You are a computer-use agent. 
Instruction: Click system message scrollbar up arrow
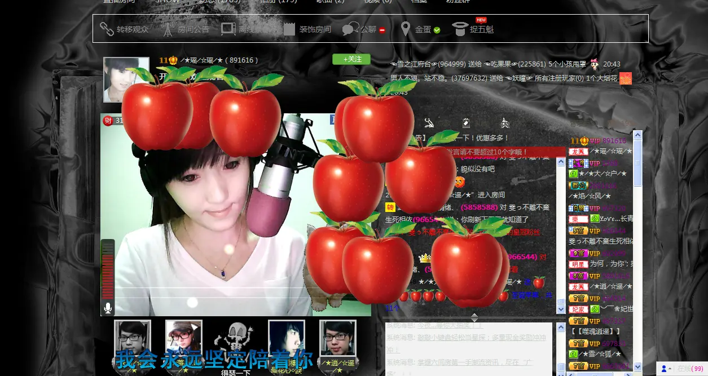point(561,326)
